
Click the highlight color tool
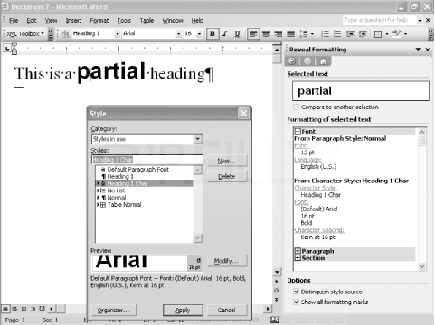397,33
